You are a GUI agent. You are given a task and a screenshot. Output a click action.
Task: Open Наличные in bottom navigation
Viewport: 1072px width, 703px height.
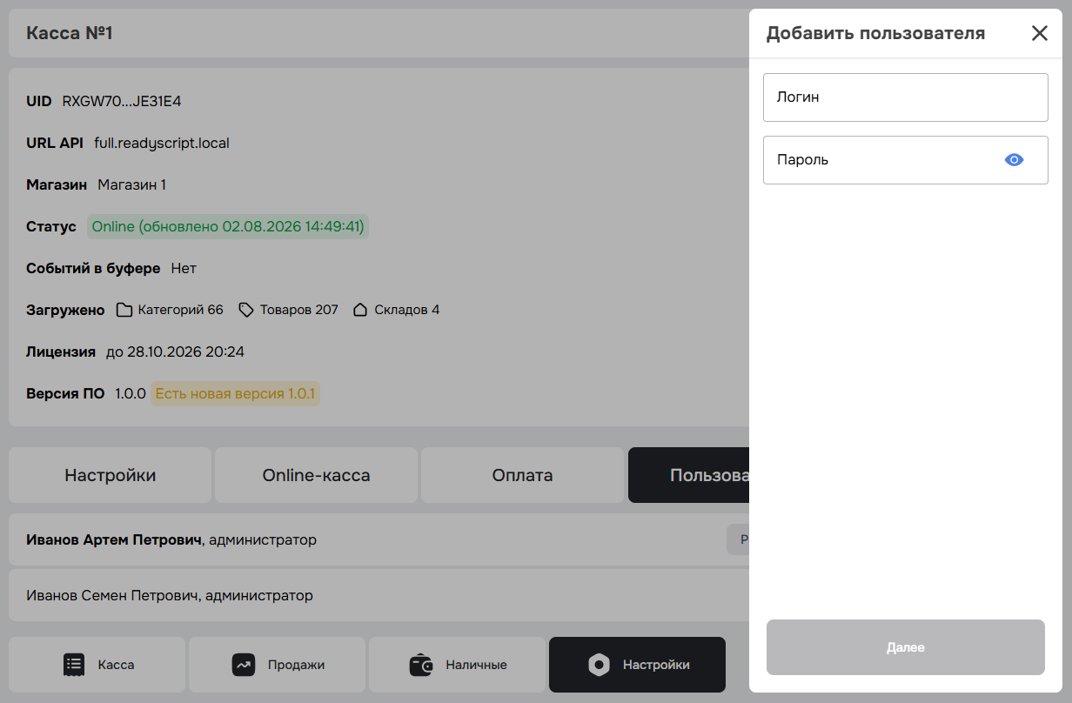pyautogui.click(x=457, y=665)
